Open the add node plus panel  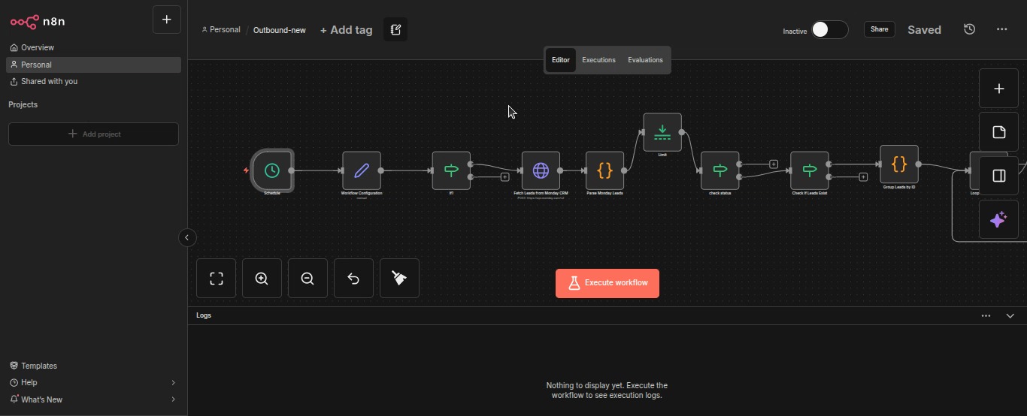999,89
